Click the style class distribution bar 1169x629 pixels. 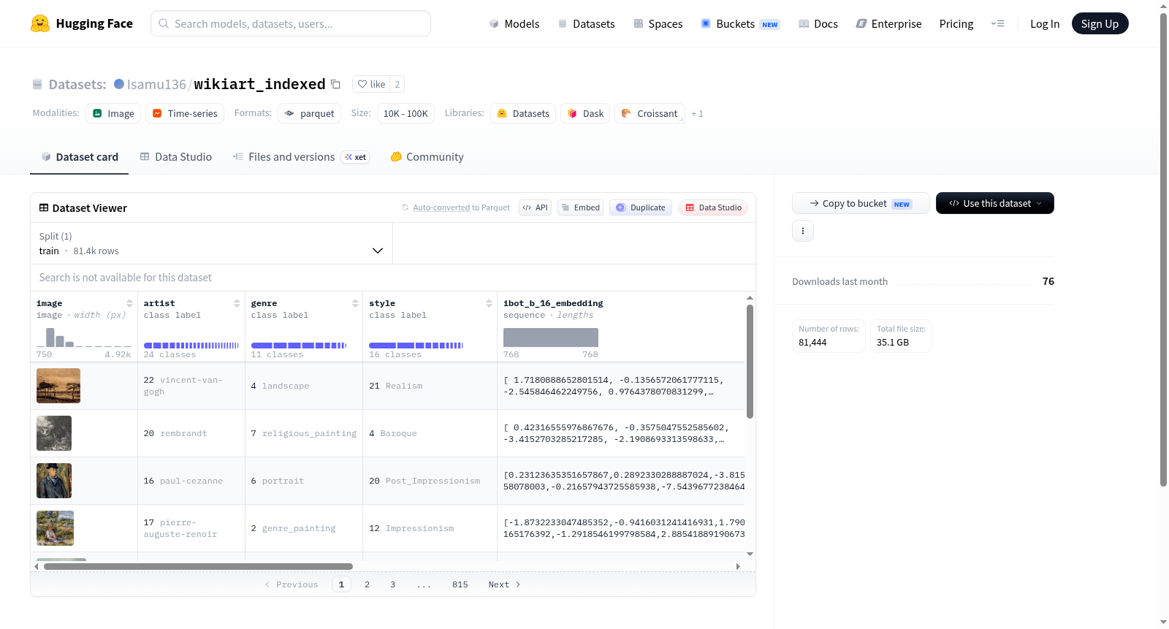pyautogui.click(x=416, y=345)
